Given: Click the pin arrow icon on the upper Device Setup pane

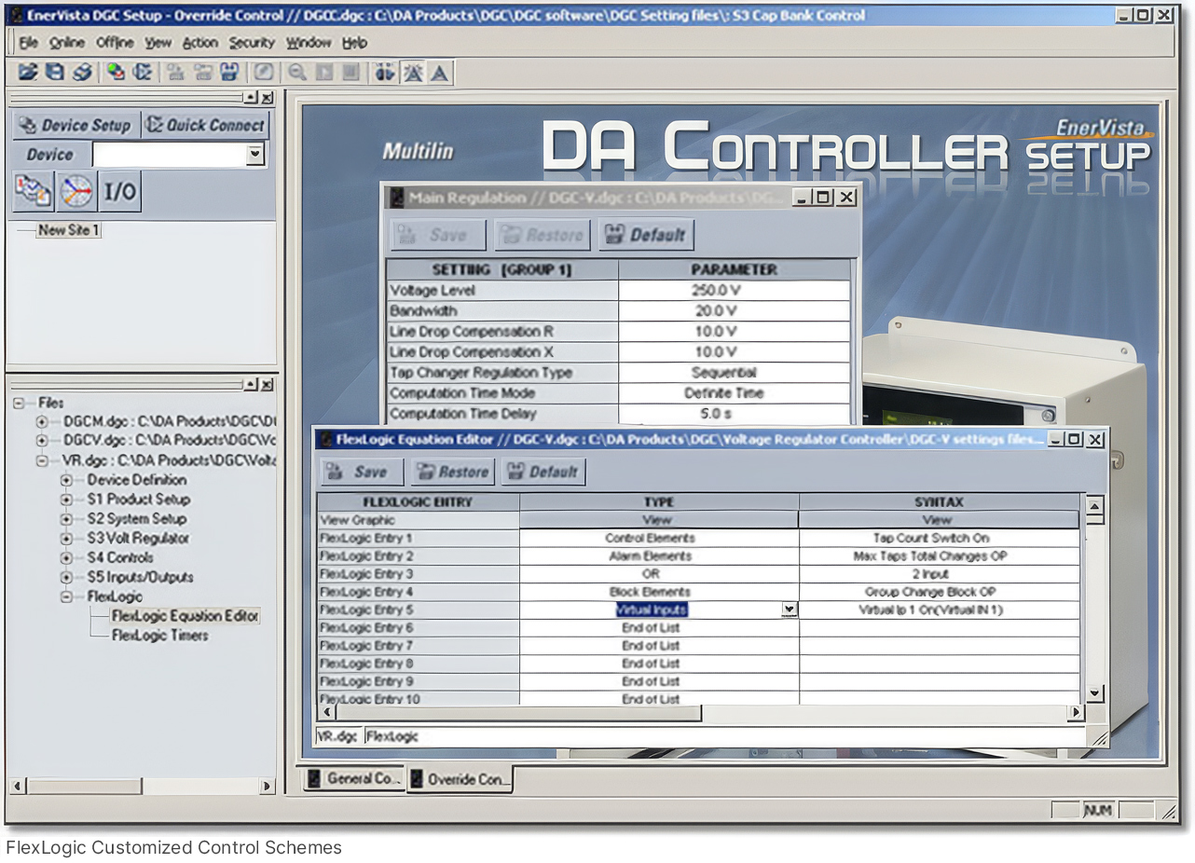Looking at the screenshot, I should (252, 98).
